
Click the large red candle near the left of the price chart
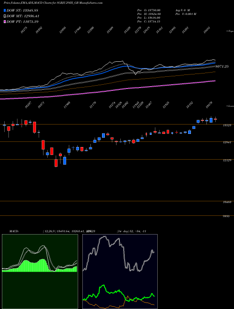(35, 127)
